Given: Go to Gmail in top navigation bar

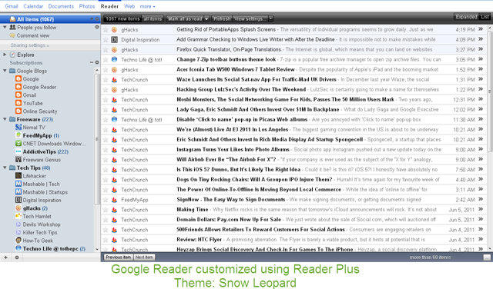Looking at the screenshot, I should pyautogui.click(x=12, y=6).
